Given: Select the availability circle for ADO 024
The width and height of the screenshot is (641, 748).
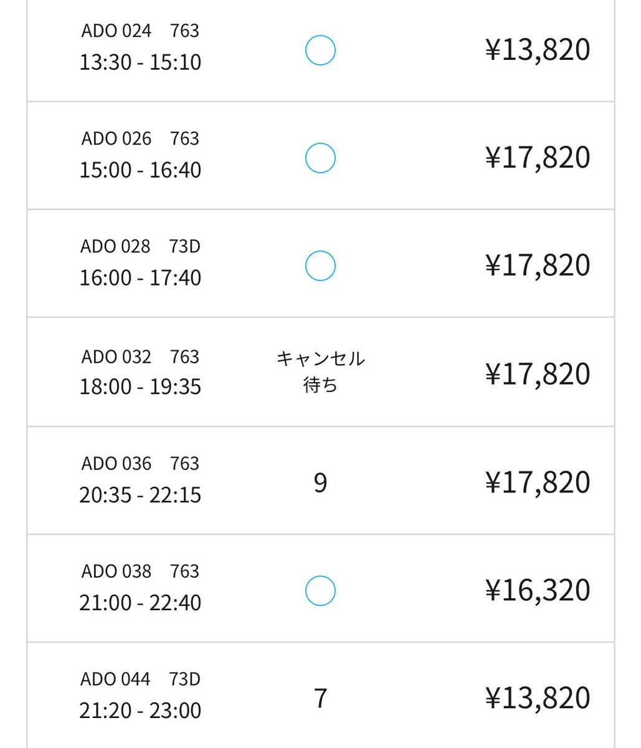Looking at the screenshot, I should pyautogui.click(x=320, y=50).
